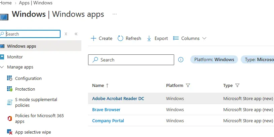Click Windows platform cell for Adobe Acrobat
Image resolution: width=274 pixels, height=137 pixels.
coord(175,99)
